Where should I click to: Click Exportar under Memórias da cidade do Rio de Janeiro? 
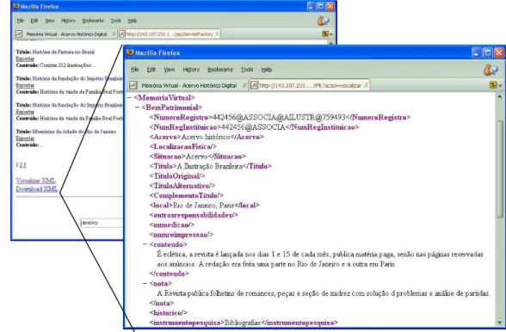point(25,138)
